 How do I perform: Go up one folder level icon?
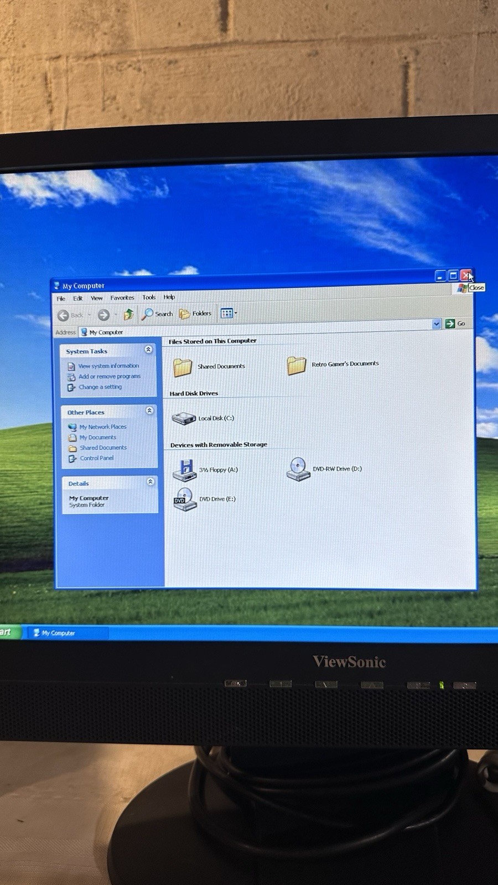coord(128,314)
